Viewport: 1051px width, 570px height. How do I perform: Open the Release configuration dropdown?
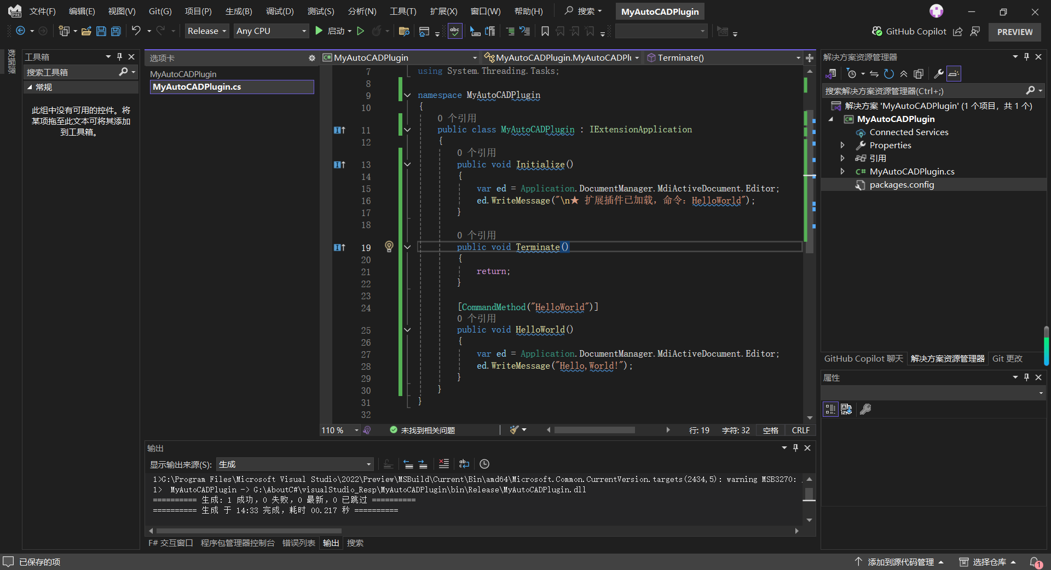[x=206, y=31]
